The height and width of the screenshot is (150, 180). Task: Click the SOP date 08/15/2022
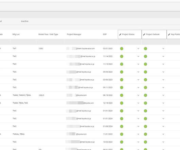click(x=108, y=95)
